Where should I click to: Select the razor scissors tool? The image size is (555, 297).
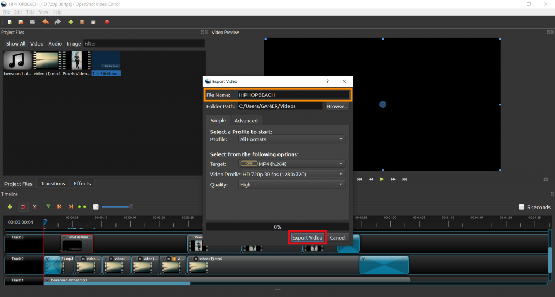pos(35,206)
